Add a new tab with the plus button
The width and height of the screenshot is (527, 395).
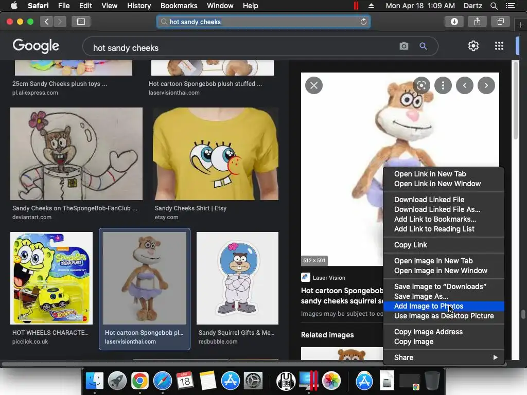tap(520, 25)
